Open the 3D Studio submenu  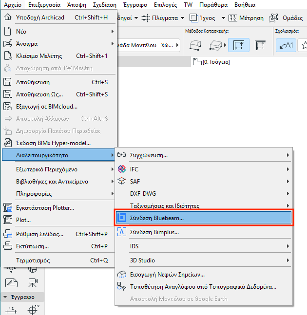click(x=204, y=260)
